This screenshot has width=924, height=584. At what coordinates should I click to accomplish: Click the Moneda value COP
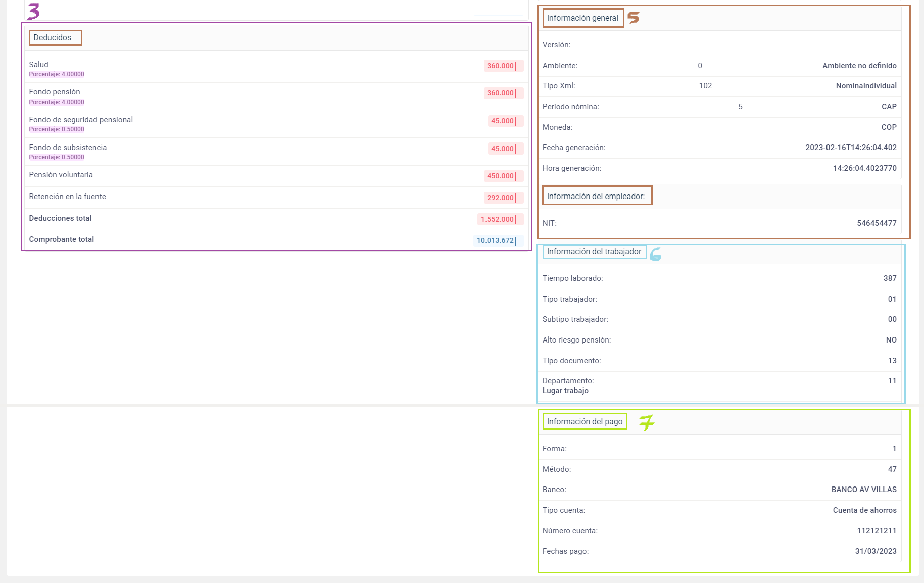tap(889, 127)
